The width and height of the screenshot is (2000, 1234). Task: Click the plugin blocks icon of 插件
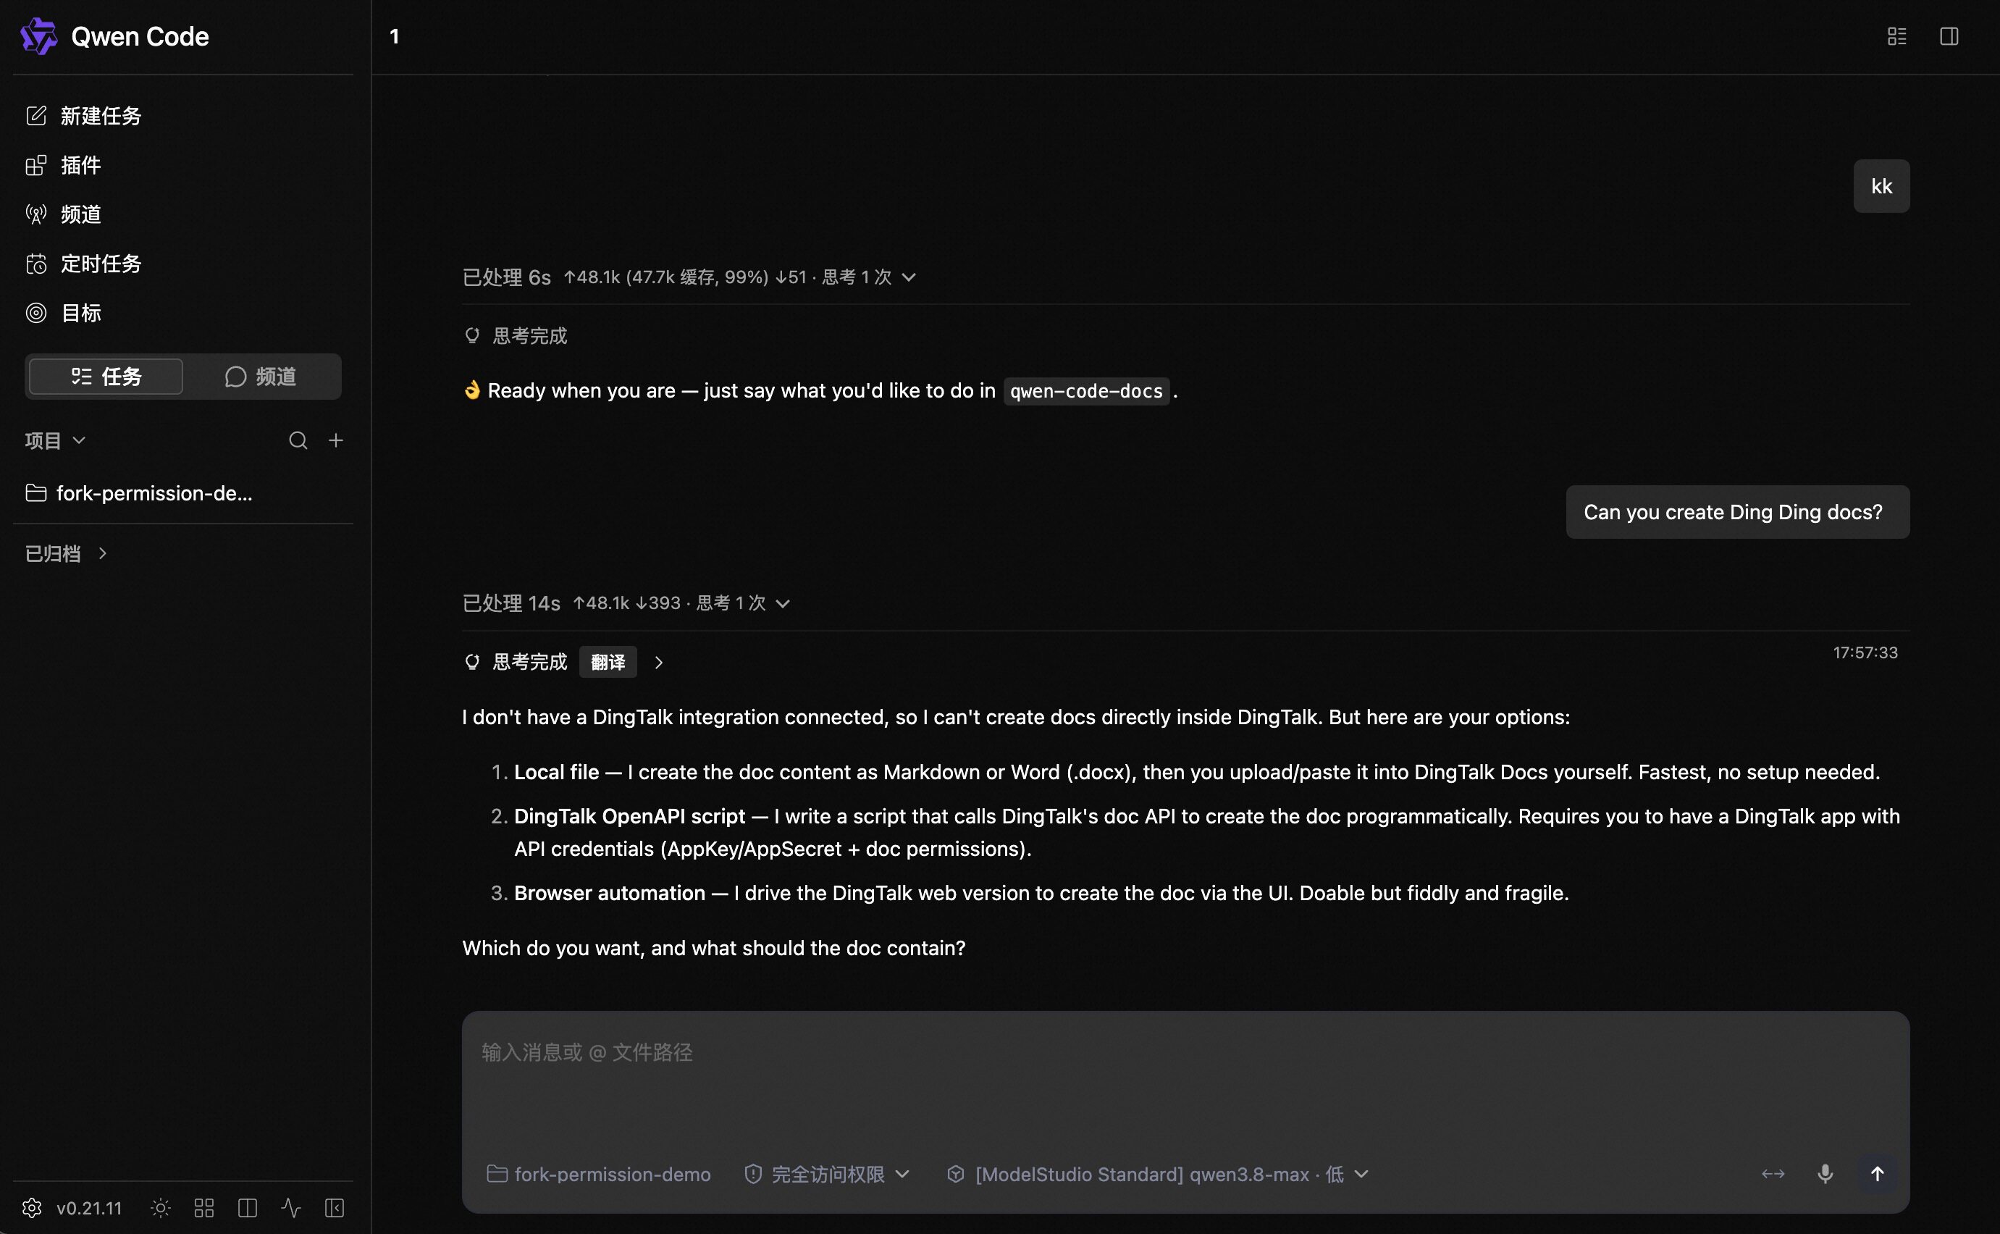point(36,166)
